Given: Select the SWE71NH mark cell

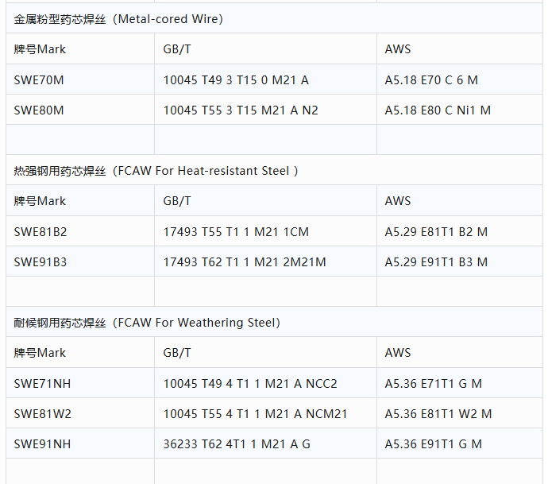Looking at the screenshot, I should click(x=42, y=384).
